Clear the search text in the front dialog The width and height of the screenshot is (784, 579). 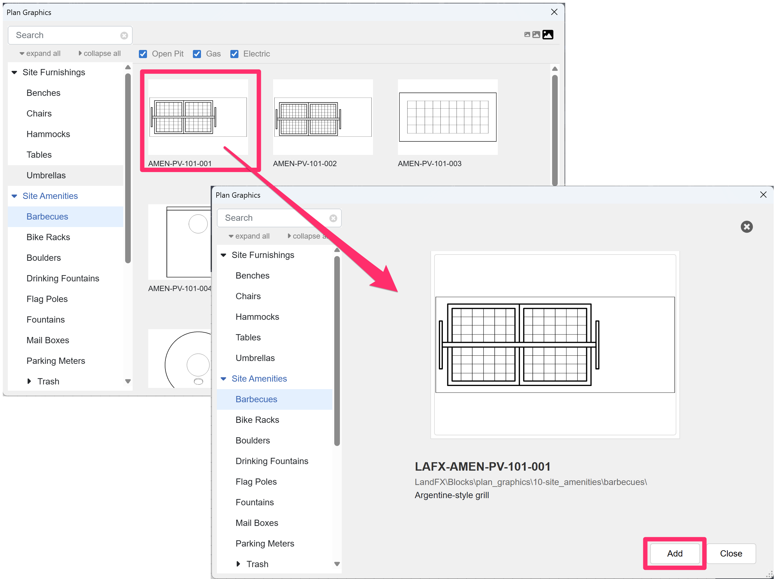click(333, 218)
